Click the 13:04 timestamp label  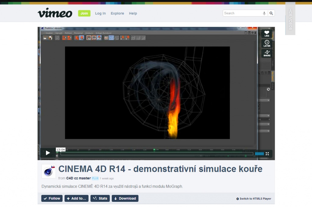(x=61, y=150)
